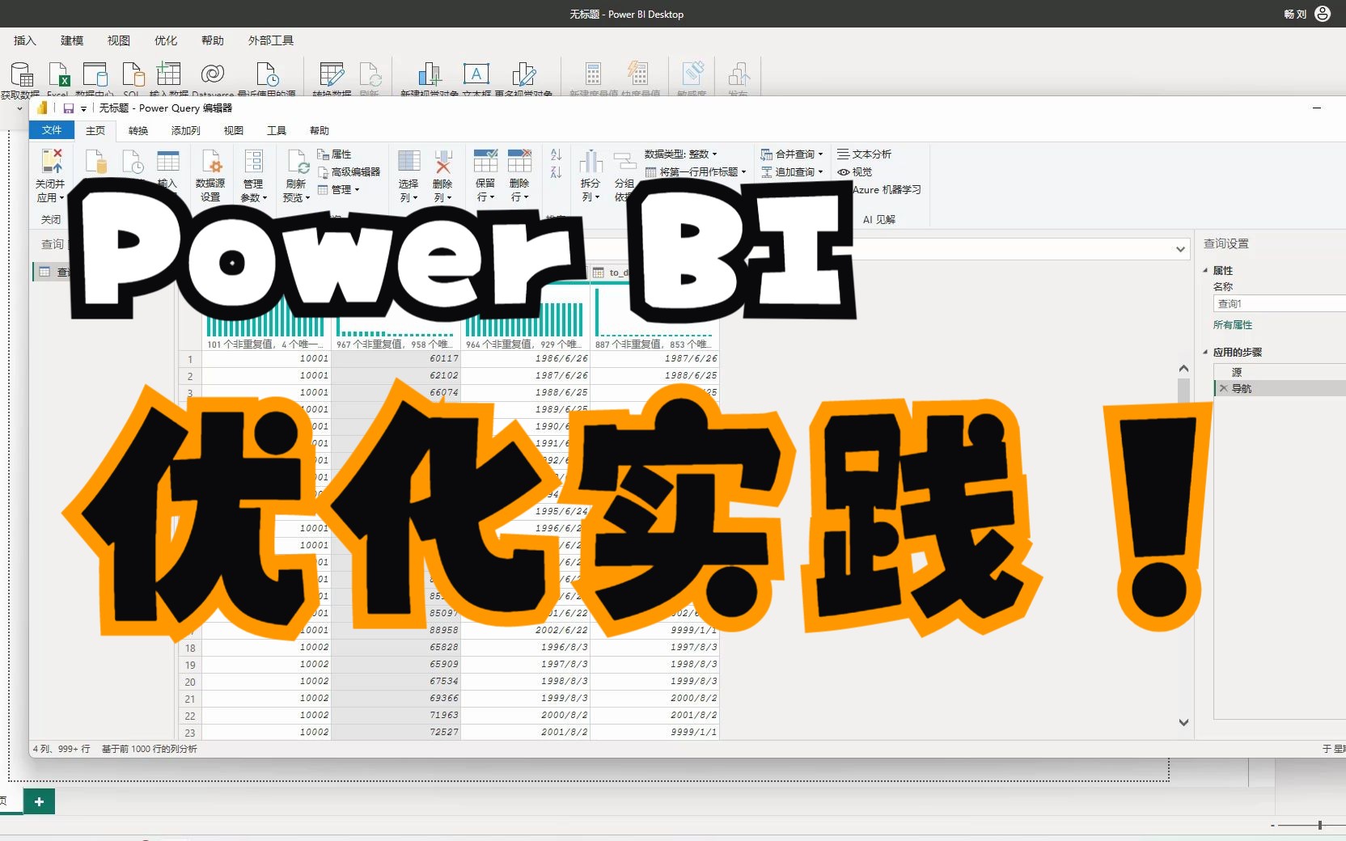Click cell 72527 in row 23
1346x841 pixels.
click(396, 733)
